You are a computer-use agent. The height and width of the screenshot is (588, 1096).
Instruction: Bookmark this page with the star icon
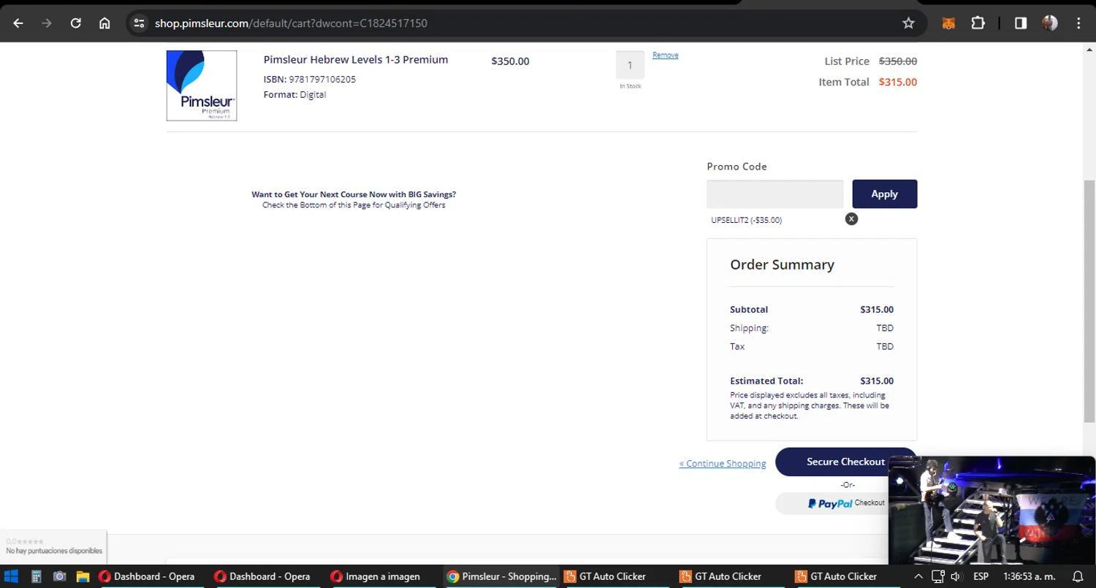(908, 23)
